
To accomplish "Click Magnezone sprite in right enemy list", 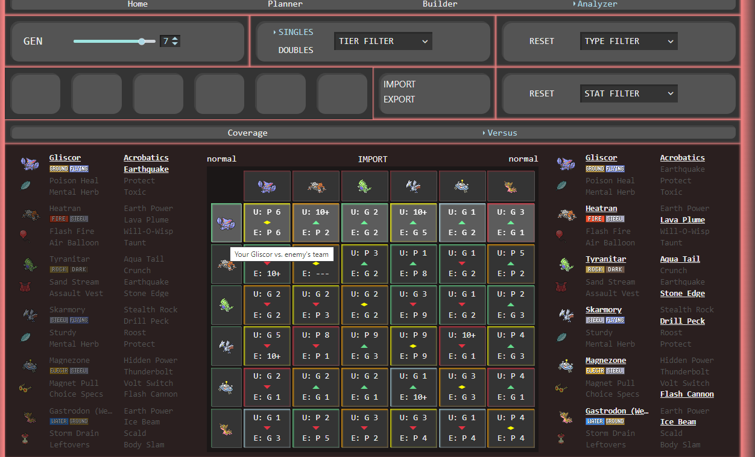I will click(566, 365).
